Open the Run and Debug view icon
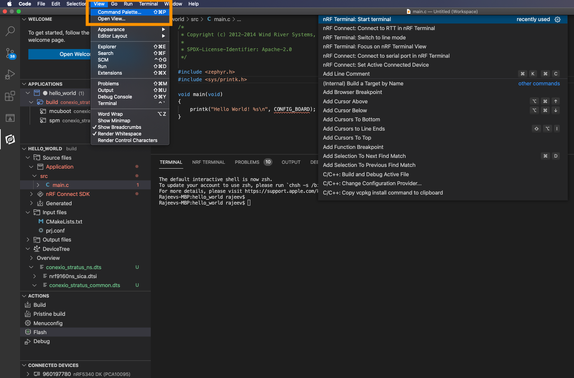 (10, 74)
